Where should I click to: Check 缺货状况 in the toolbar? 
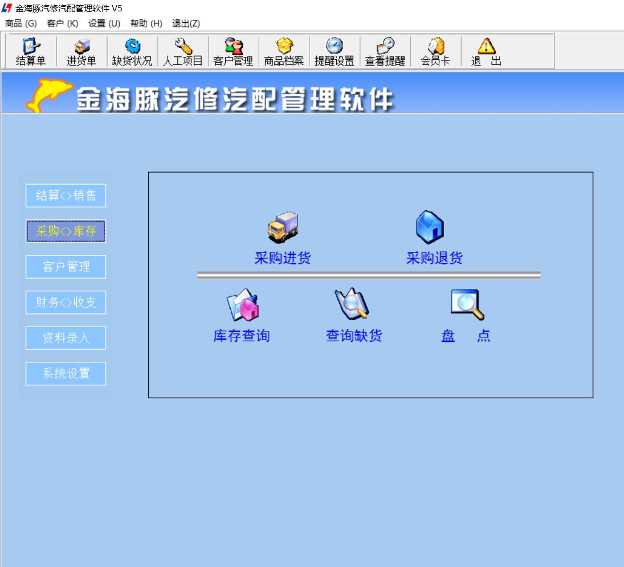coord(132,52)
